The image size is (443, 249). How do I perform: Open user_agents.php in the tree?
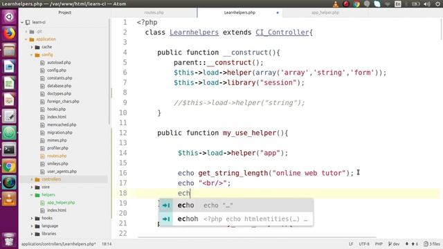[62, 172]
